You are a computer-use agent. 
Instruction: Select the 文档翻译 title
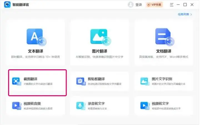coord(164,51)
